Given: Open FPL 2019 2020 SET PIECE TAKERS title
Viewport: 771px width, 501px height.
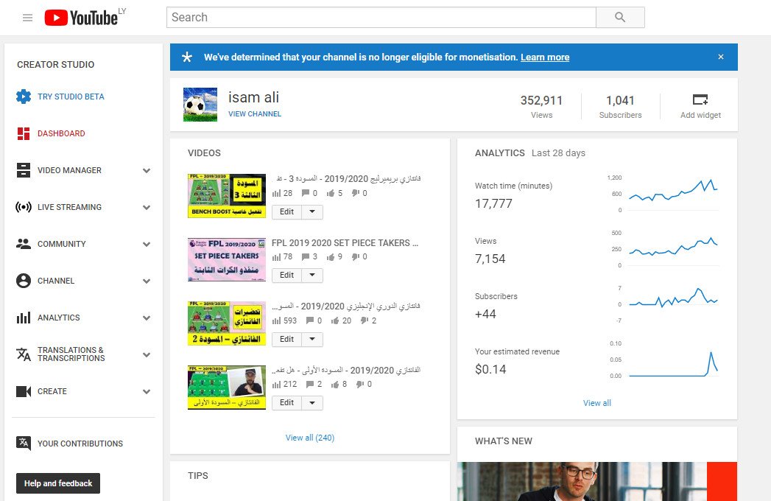Looking at the screenshot, I should click(345, 242).
